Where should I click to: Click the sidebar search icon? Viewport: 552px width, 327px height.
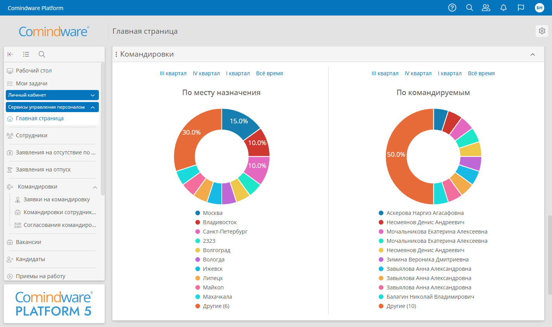coord(42,54)
